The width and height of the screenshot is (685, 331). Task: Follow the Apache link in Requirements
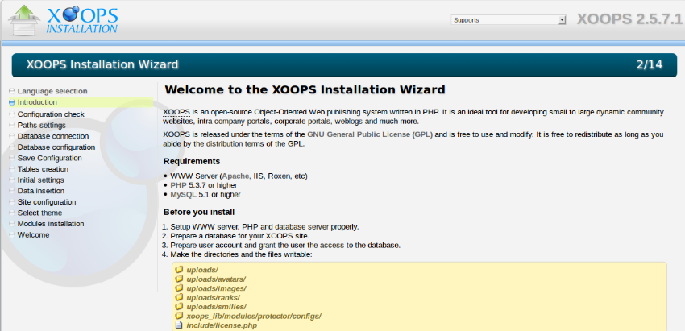click(235, 176)
